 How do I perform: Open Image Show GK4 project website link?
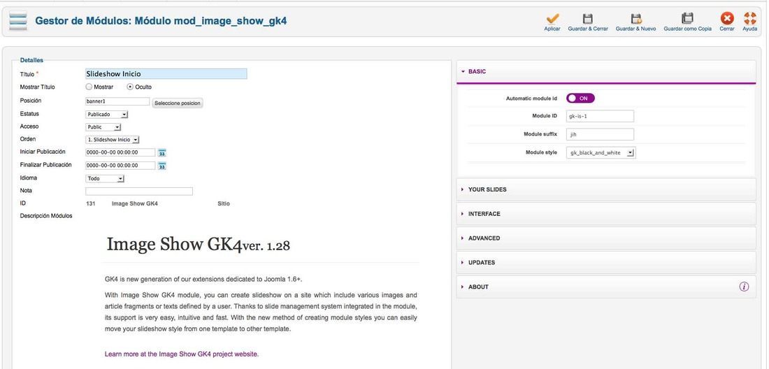coord(182,354)
